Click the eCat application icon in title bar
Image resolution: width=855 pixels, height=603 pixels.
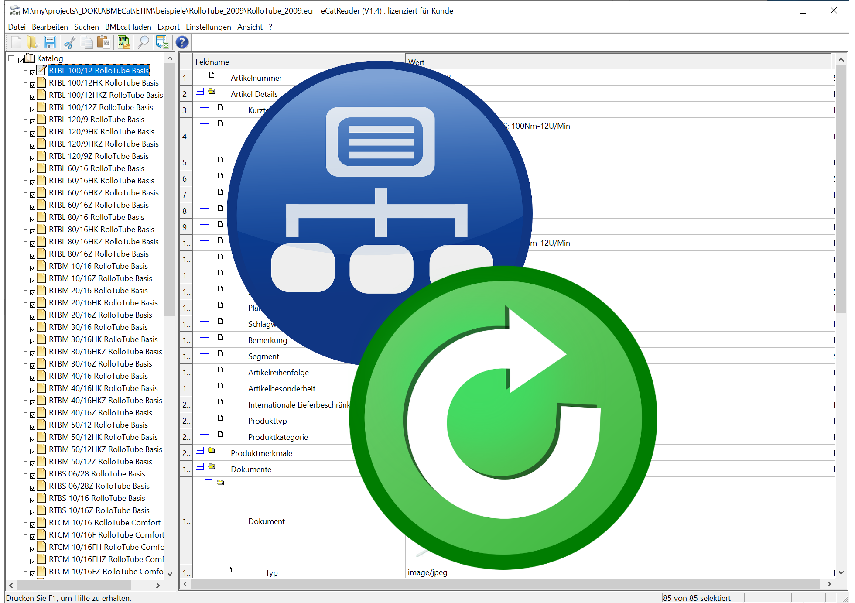coord(15,10)
